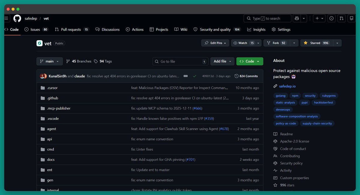Switch to the Discussions tab
The image size is (360, 195).
pos(107,29)
